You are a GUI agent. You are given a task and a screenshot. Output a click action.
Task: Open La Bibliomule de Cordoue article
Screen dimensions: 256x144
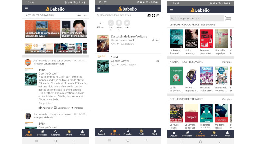tap(42, 29)
